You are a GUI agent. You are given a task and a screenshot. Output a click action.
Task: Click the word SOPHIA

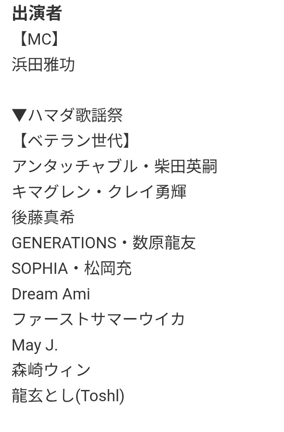point(40,268)
